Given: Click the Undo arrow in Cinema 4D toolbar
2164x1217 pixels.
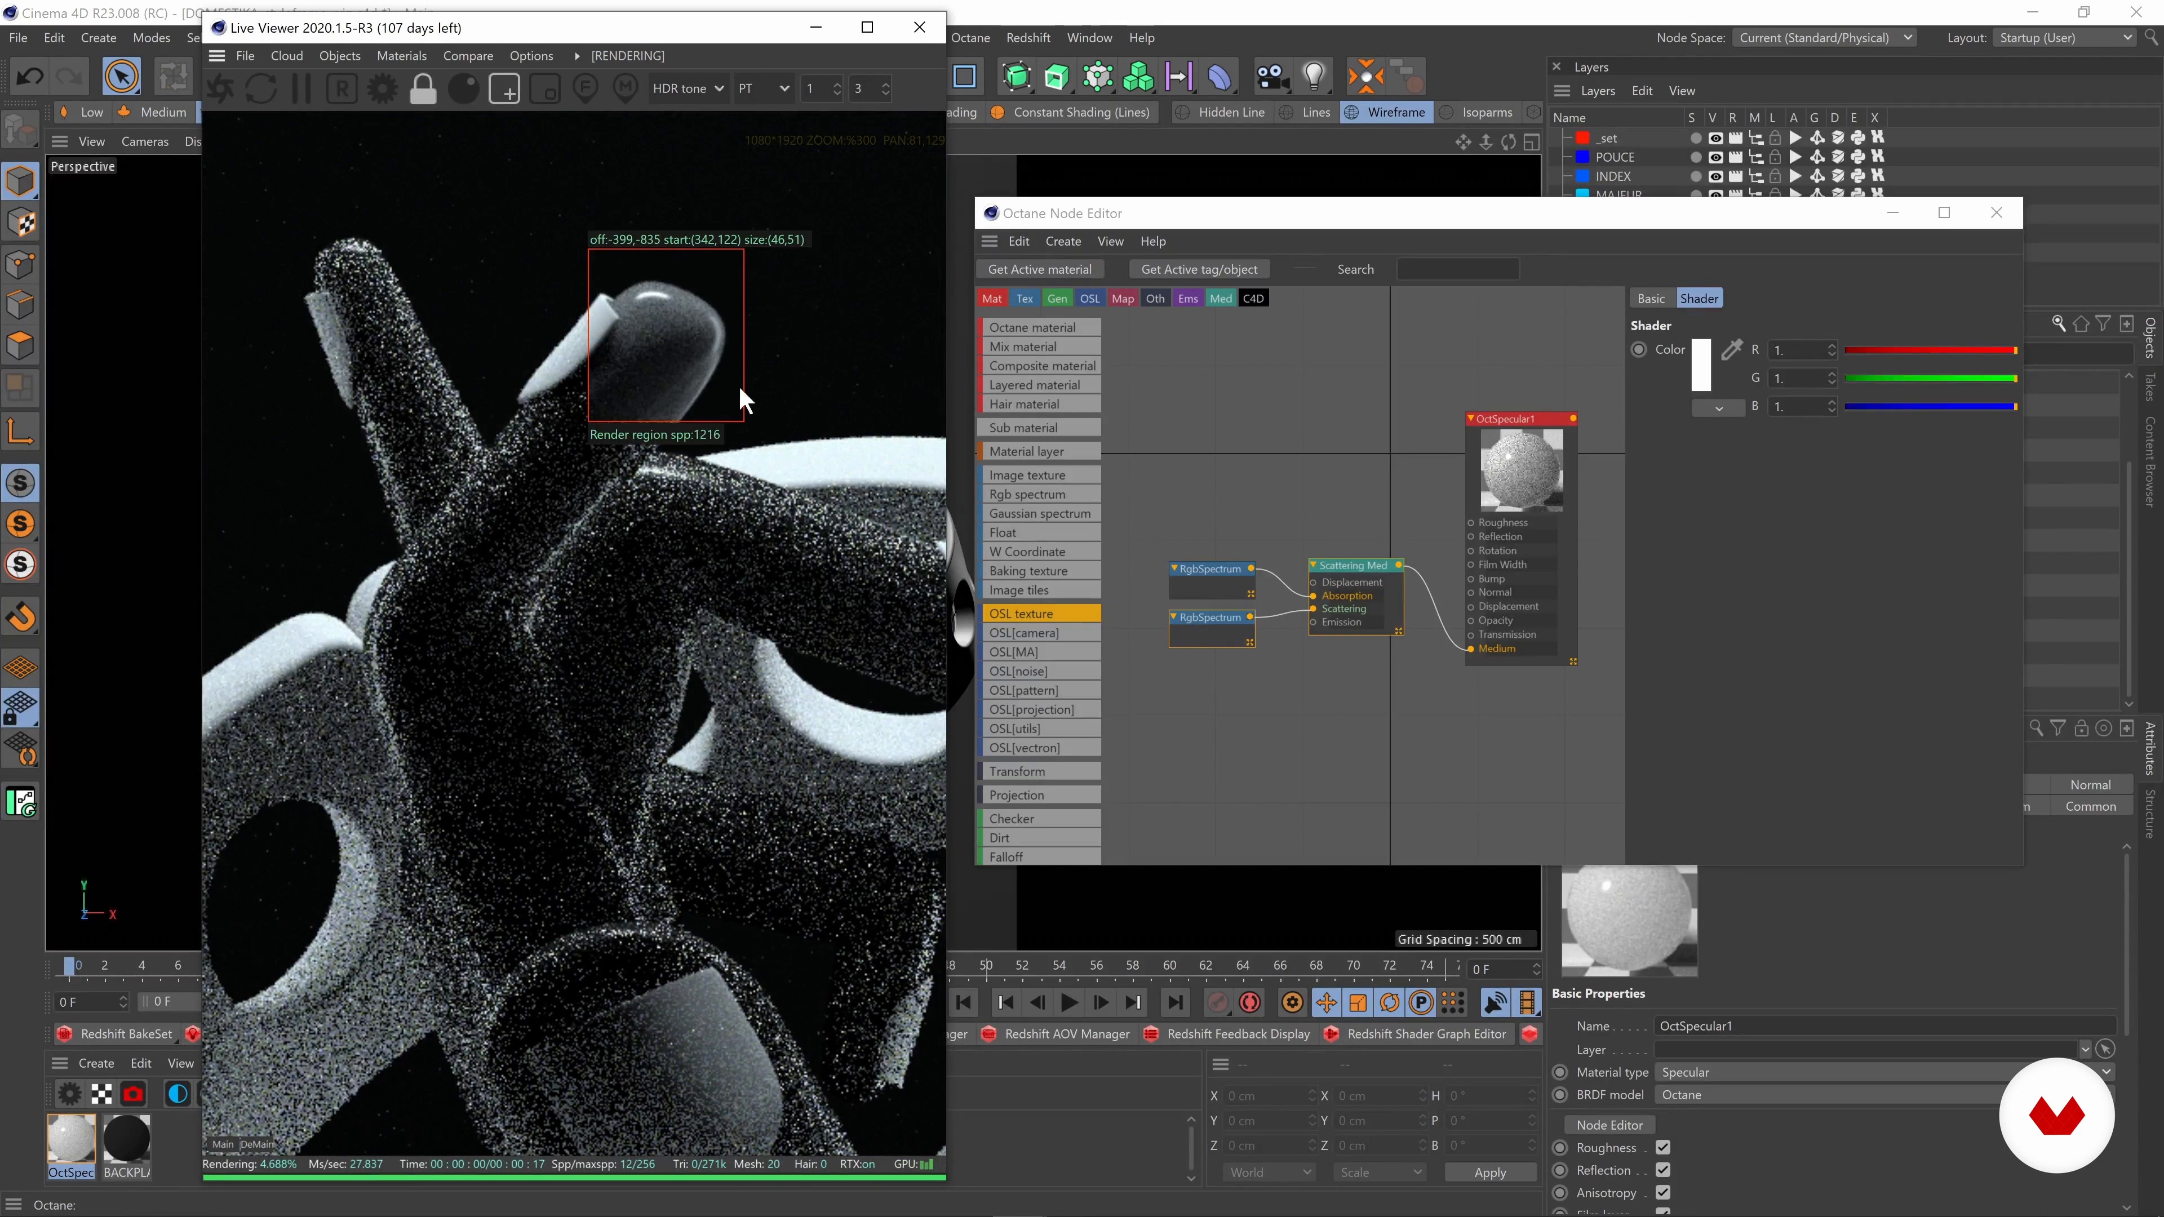Looking at the screenshot, I should point(29,77).
